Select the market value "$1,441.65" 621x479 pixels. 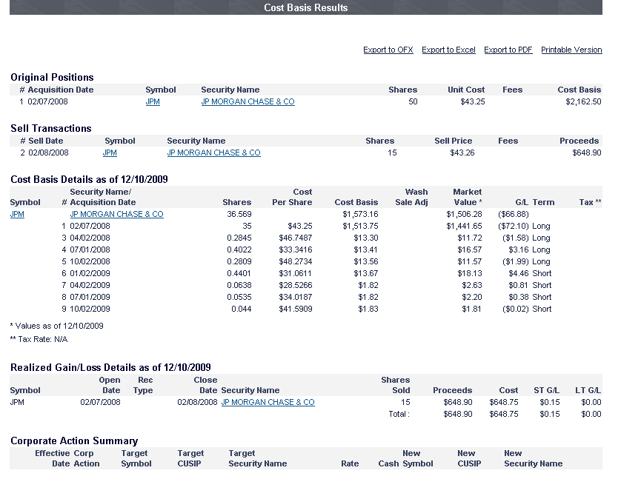(464, 226)
